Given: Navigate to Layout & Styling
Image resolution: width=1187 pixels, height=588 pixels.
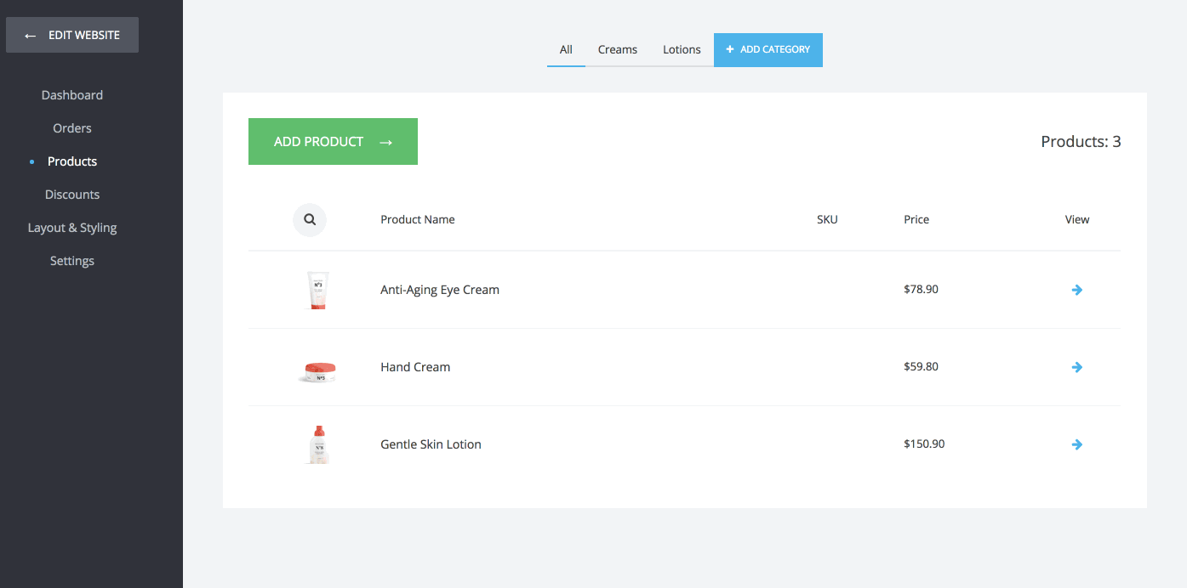Looking at the screenshot, I should 72,228.
